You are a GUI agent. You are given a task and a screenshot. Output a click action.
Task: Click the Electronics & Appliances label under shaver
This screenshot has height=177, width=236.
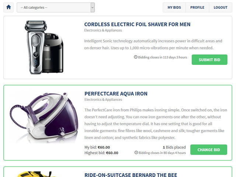(x=103, y=30)
